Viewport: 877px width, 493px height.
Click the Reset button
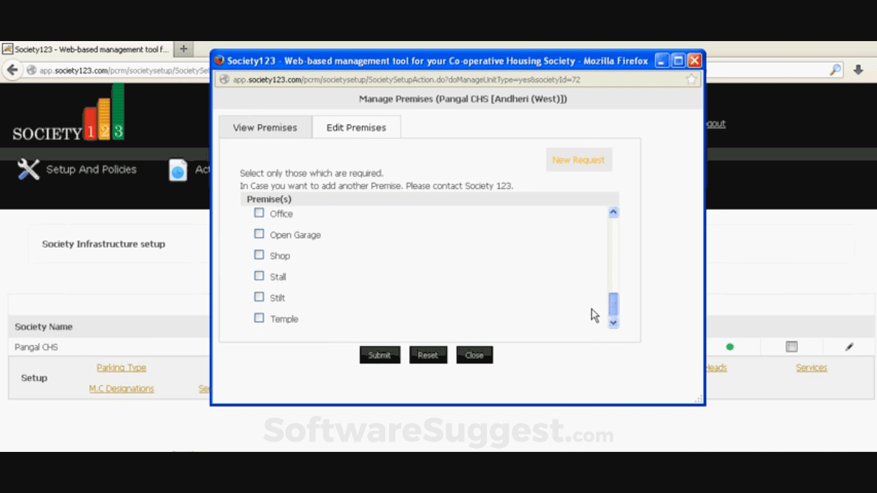428,355
